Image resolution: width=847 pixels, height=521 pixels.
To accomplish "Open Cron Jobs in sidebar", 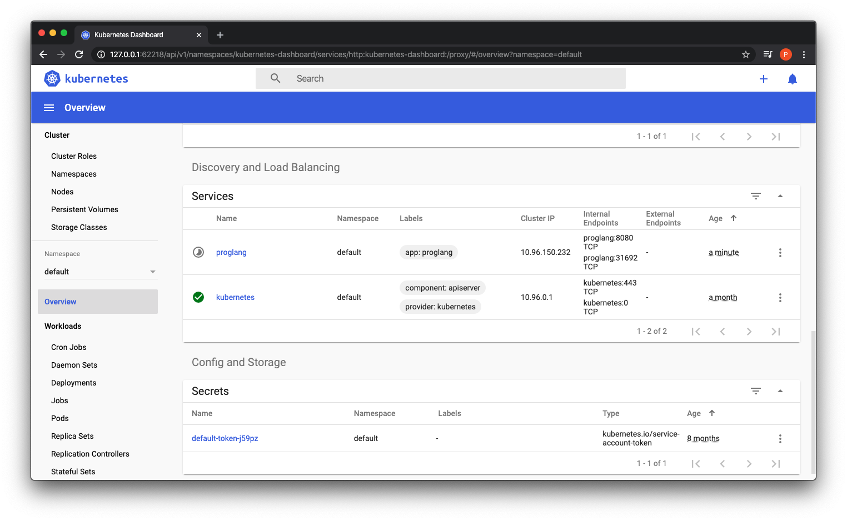I will pos(69,347).
